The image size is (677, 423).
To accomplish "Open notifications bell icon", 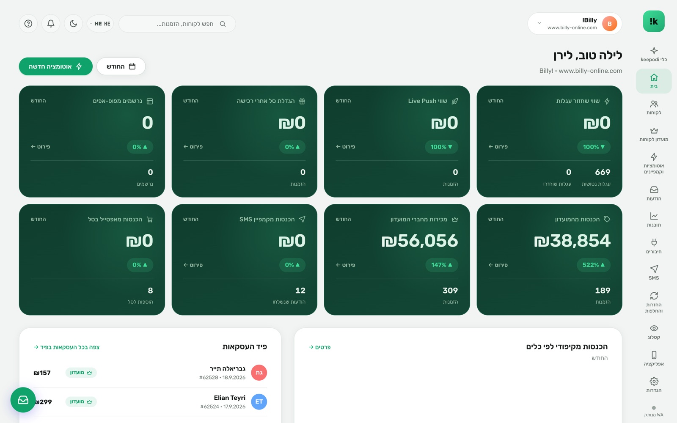I will coord(51,24).
